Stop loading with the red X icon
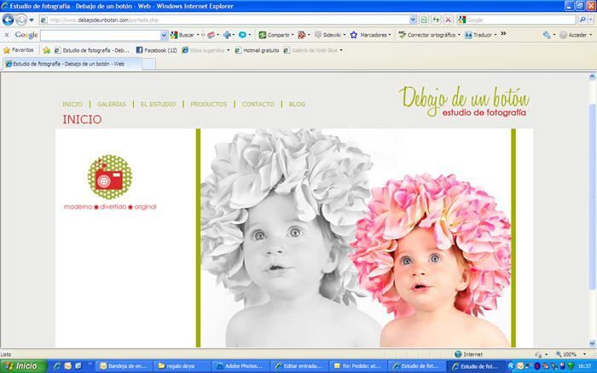 [448, 20]
